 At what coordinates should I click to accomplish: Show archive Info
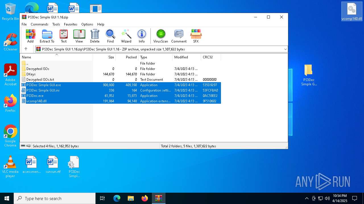[142, 36]
